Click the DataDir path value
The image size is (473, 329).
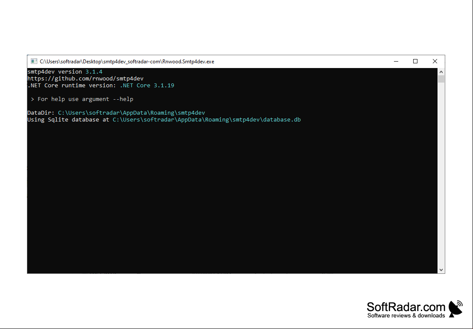tap(132, 113)
